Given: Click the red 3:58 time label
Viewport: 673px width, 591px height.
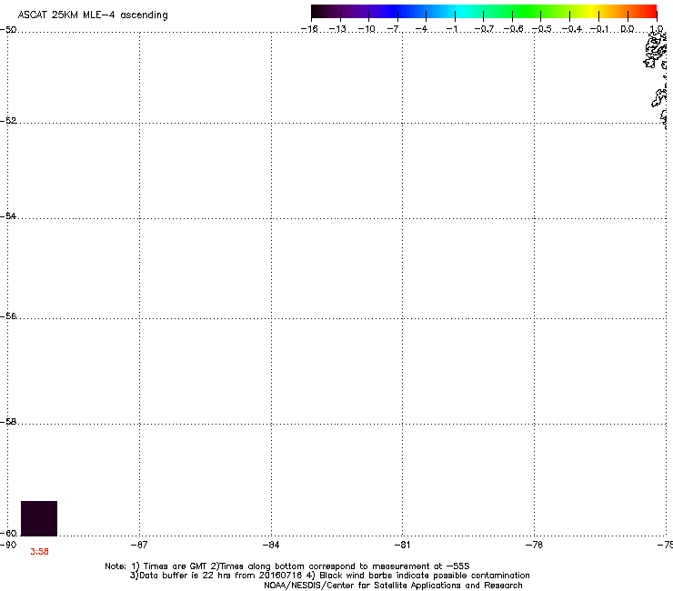Looking at the screenshot, I should click(x=39, y=552).
